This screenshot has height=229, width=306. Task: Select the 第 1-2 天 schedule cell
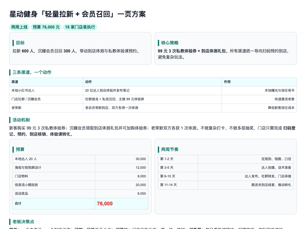point(178,159)
